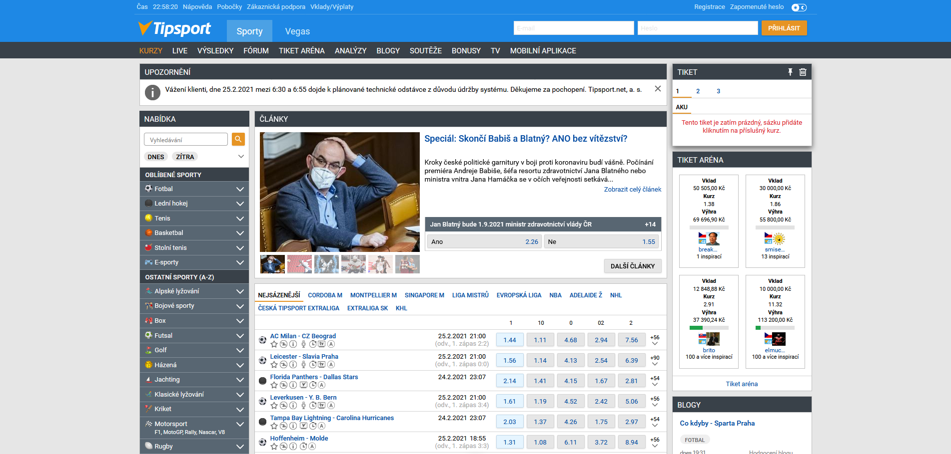Close the Upozornění notification with X
The width and height of the screenshot is (951, 454).
(658, 89)
